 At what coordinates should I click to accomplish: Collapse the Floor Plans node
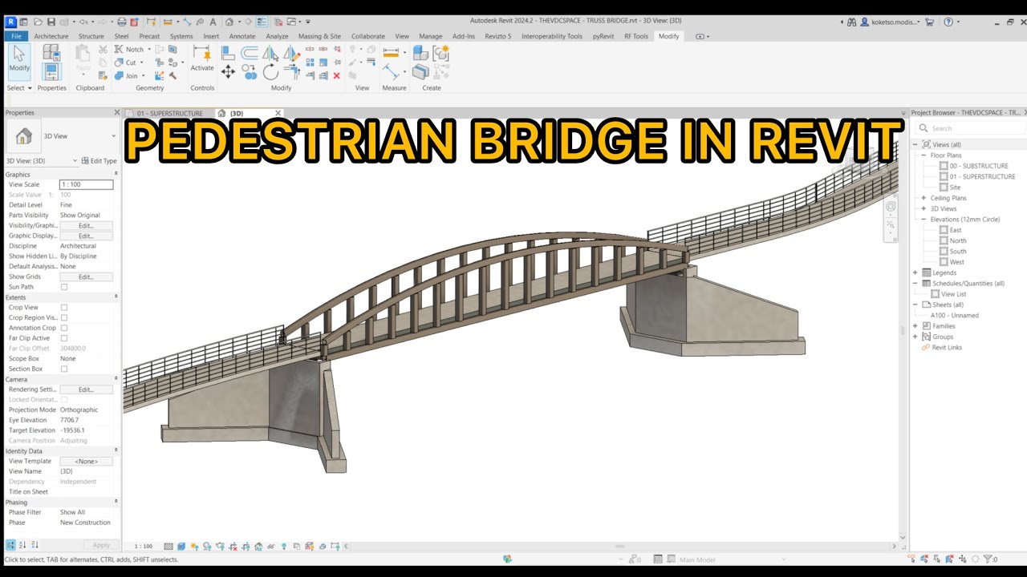click(924, 155)
